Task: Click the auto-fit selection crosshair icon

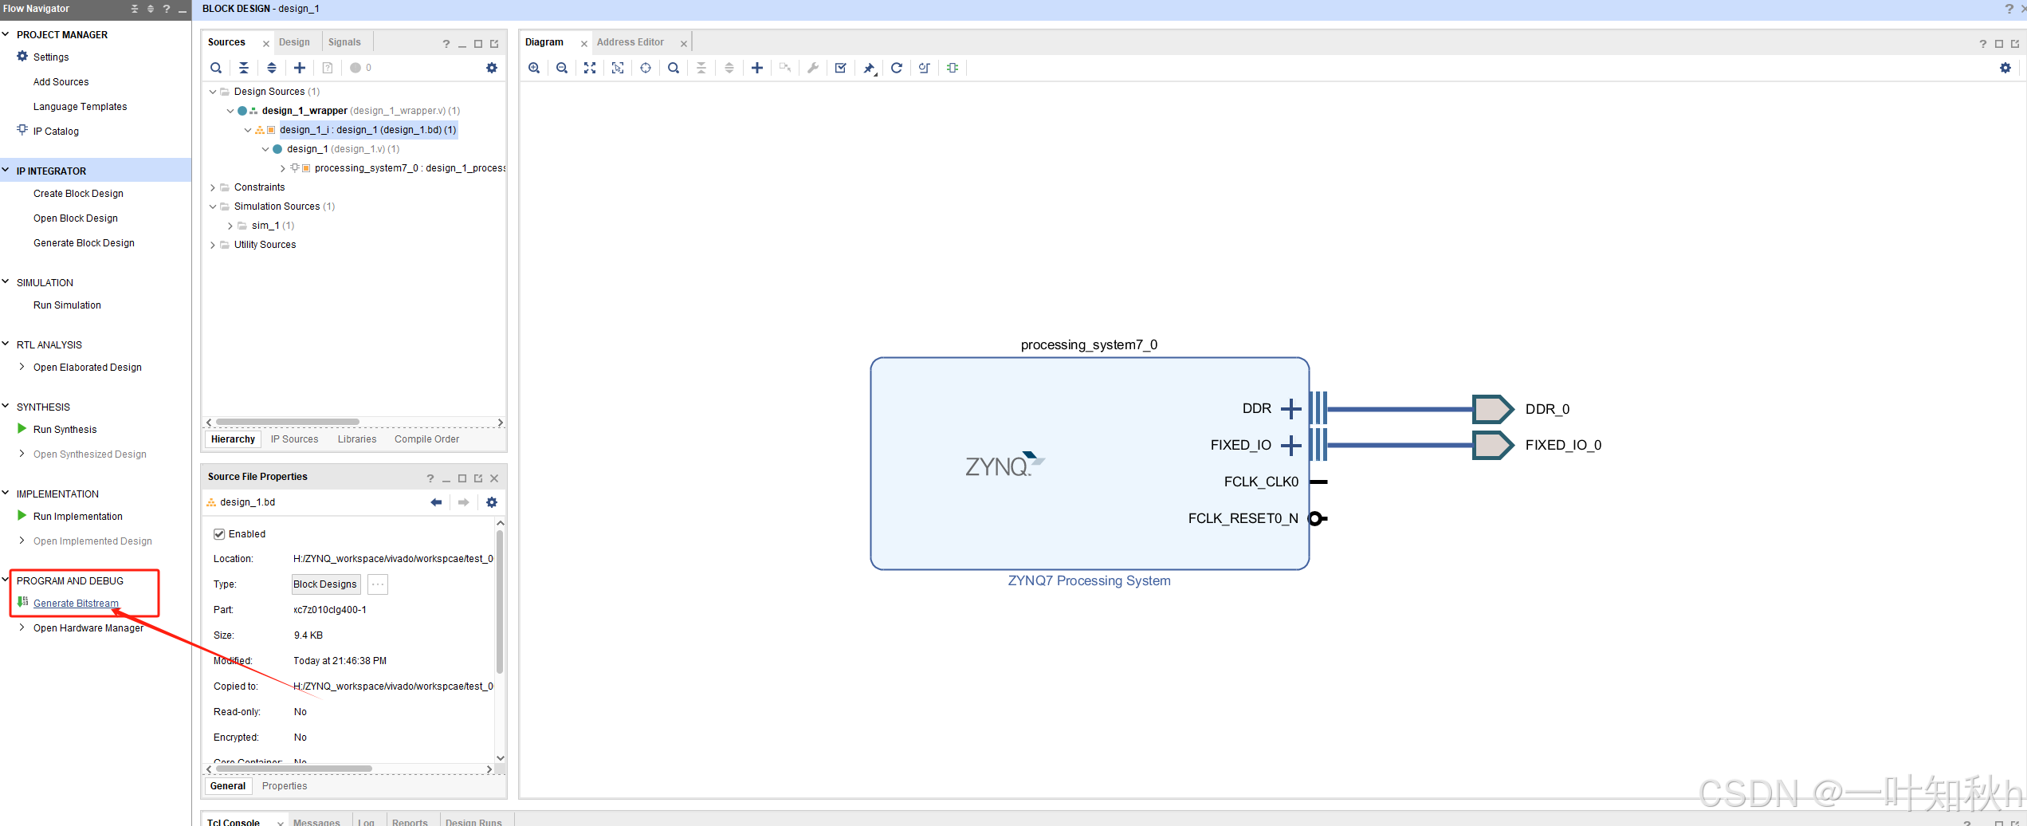Action: pyautogui.click(x=646, y=68)
